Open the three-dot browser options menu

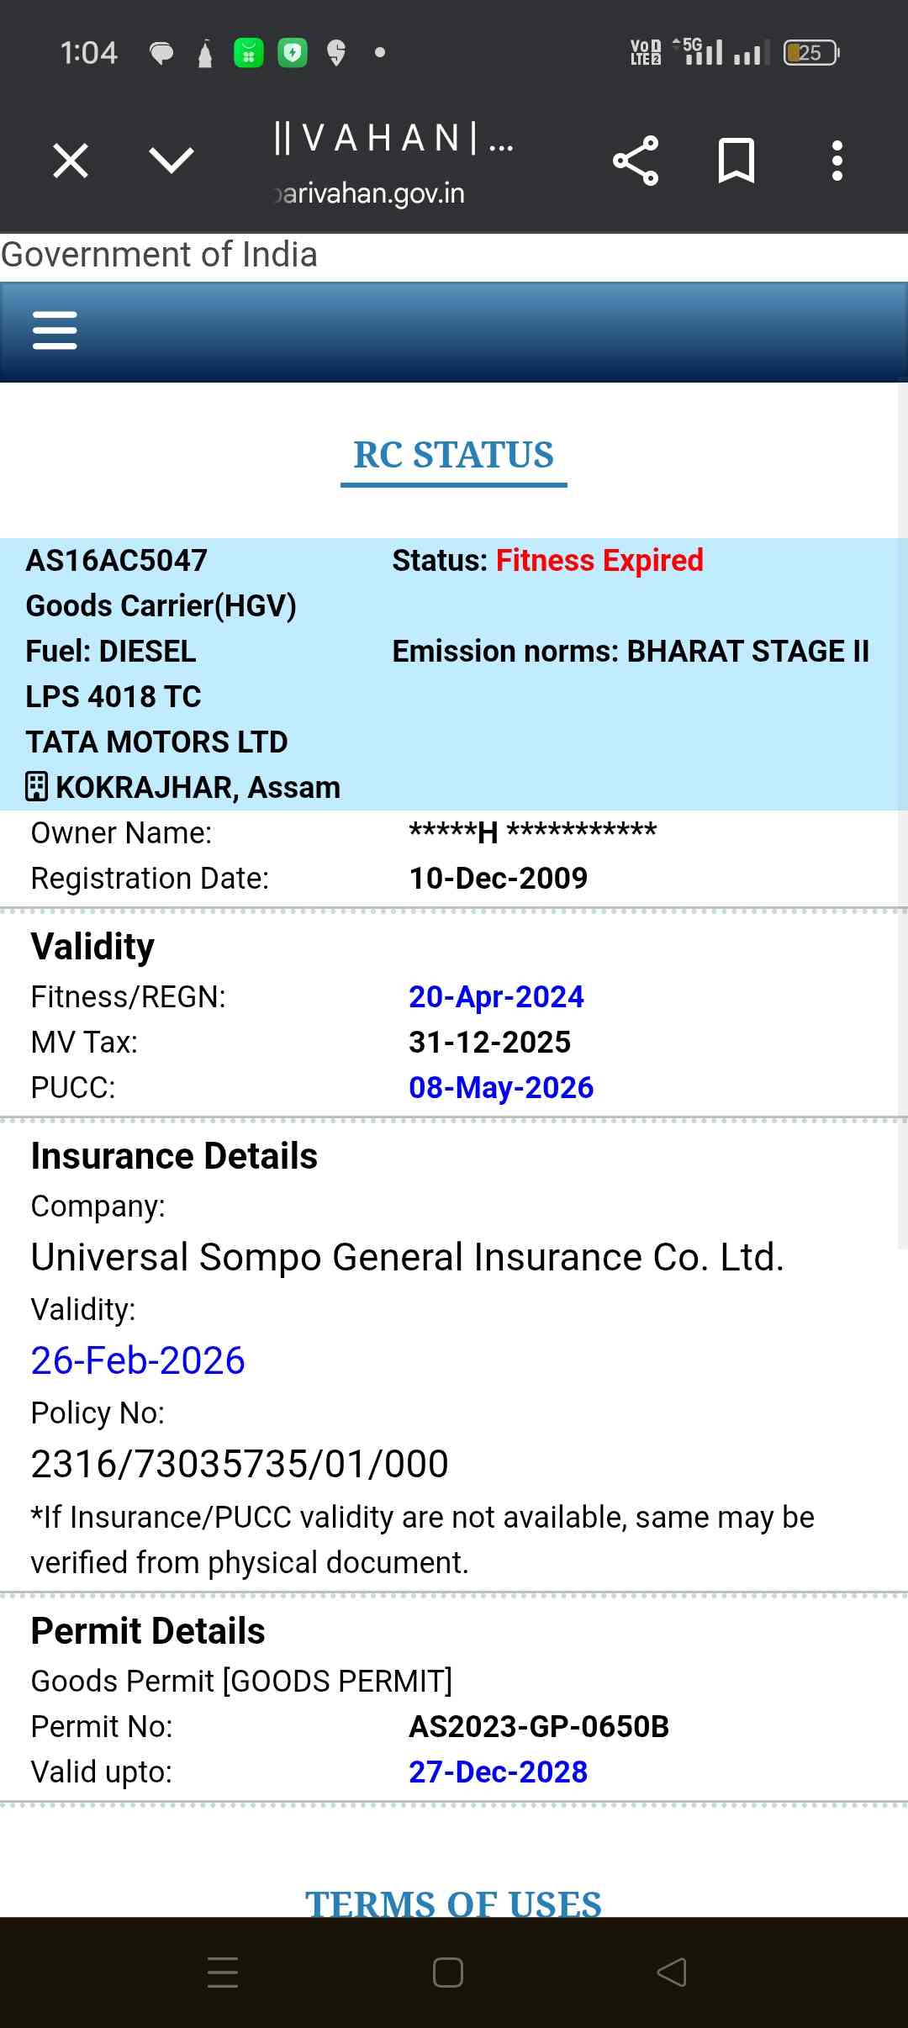837,160
